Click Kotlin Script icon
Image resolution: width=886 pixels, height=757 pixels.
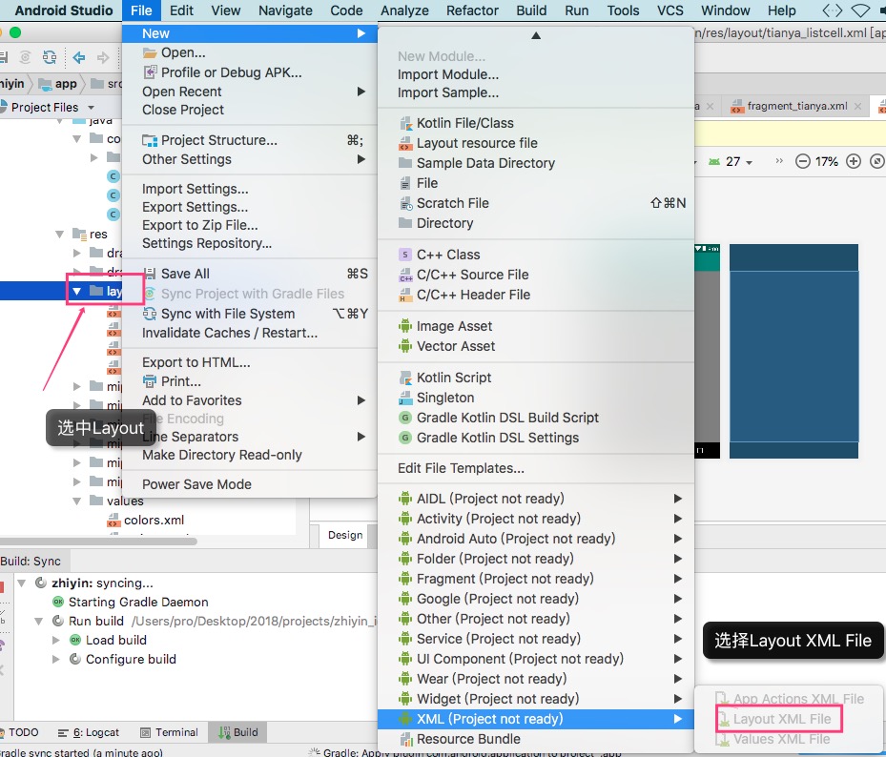[405, 378]
